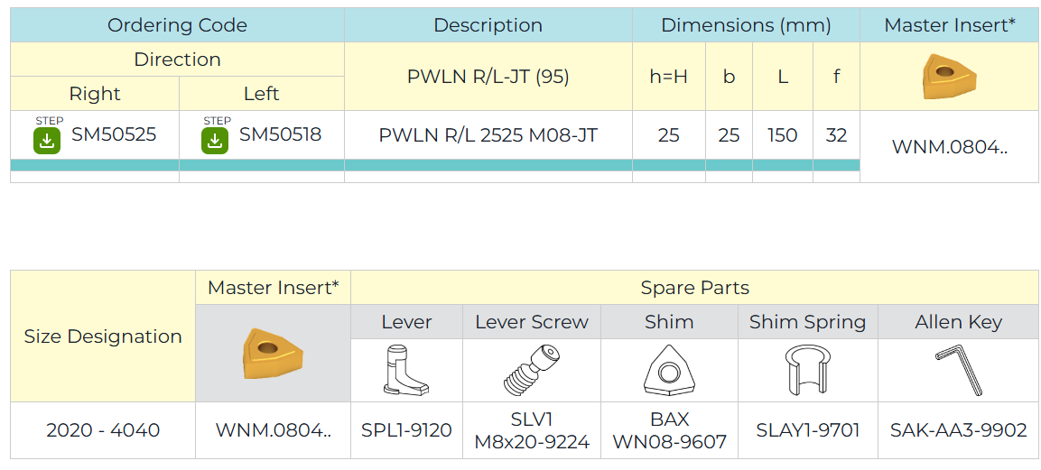The image size is (1041, 470).
Task: Open ordering code SM50518
Action: click(280, 134)
